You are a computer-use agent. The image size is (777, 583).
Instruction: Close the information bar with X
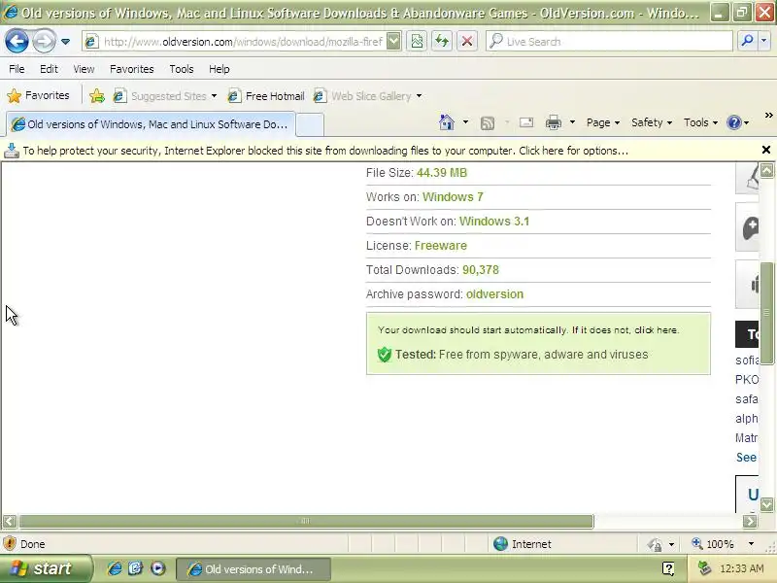766,150
